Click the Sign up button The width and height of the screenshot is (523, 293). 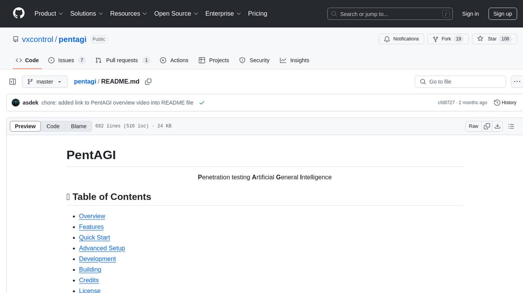(503, 14)
